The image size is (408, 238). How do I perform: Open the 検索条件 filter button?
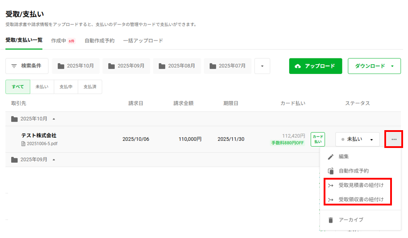click(27, 66)
